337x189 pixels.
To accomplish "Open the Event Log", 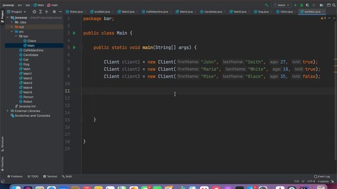I will pos(322,176).
